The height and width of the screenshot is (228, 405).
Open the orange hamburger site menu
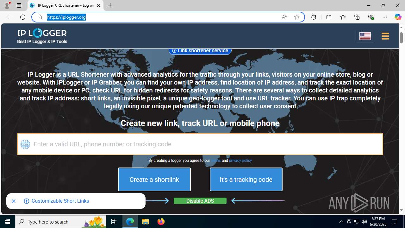tap(385, 36)
